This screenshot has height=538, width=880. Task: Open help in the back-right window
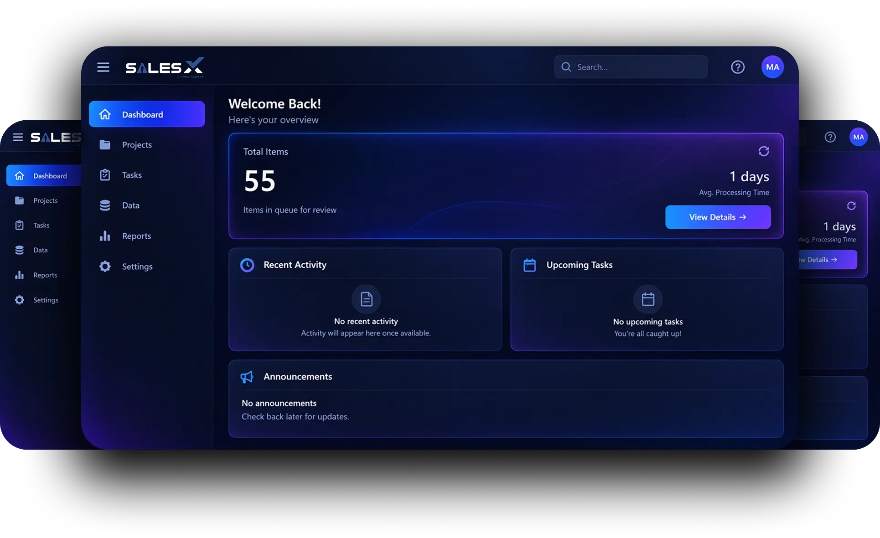830,137
